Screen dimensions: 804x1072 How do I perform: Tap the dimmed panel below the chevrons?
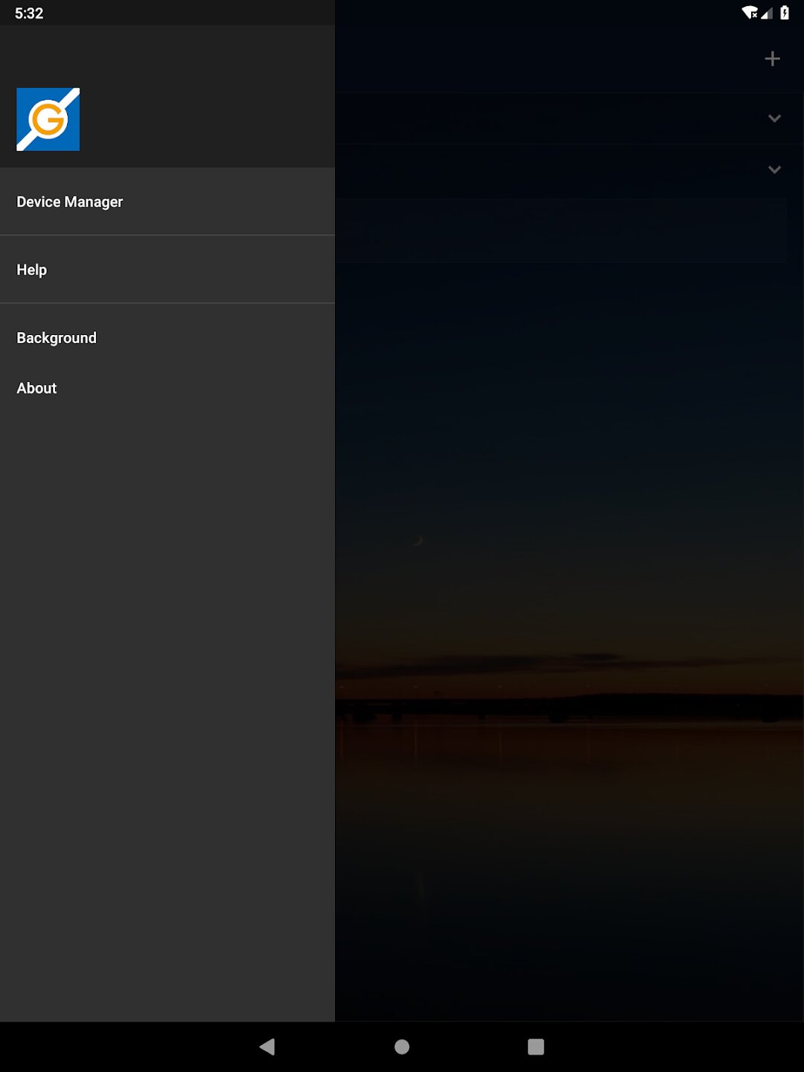(562, 231)
